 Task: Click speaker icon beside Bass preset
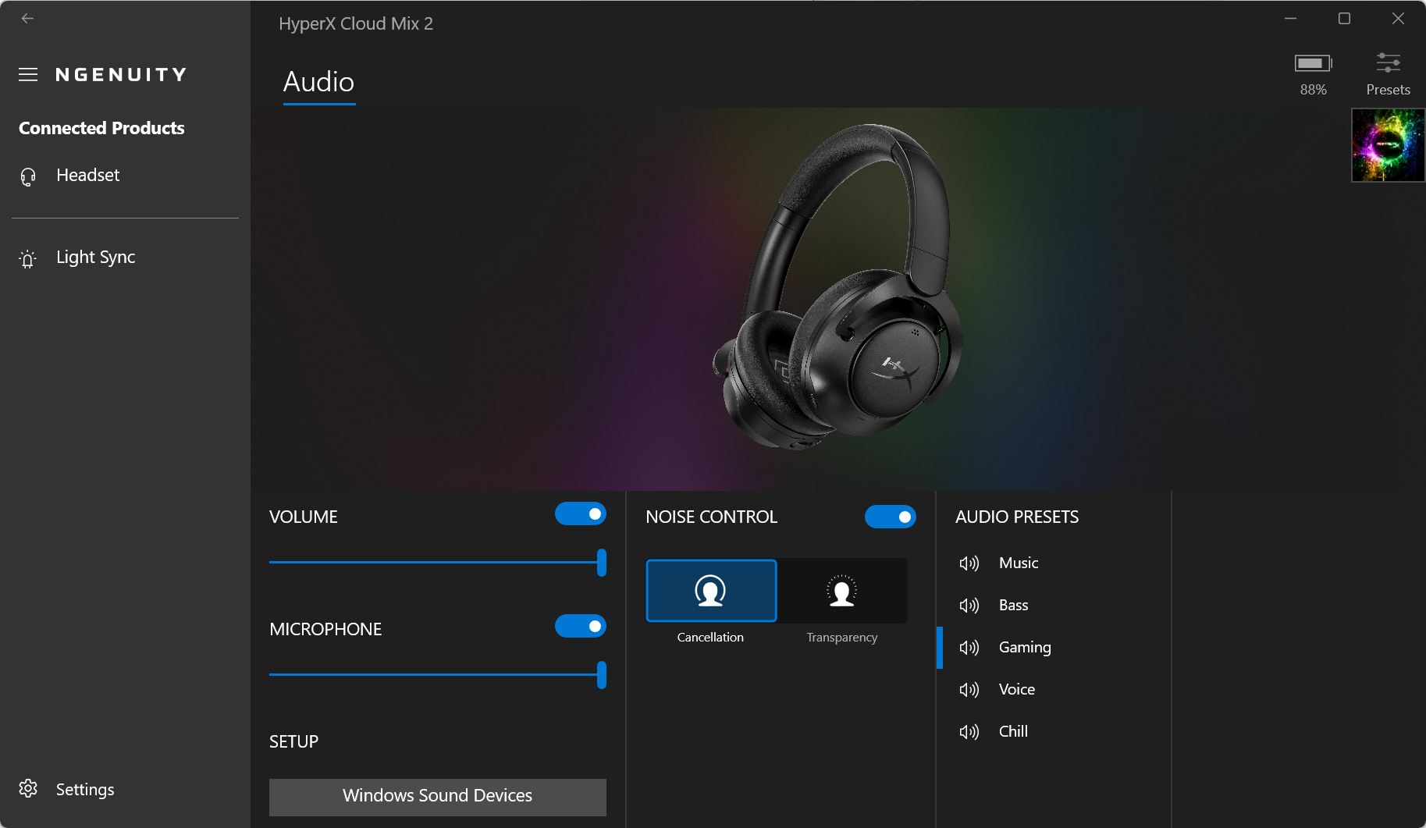pos(969,606)
